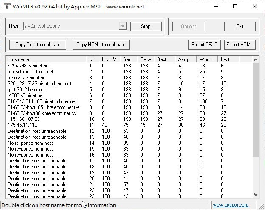Select row 210-242-214-185.hinet-ip.hinet.net
The image size is (265, 210).
[129, 101]
